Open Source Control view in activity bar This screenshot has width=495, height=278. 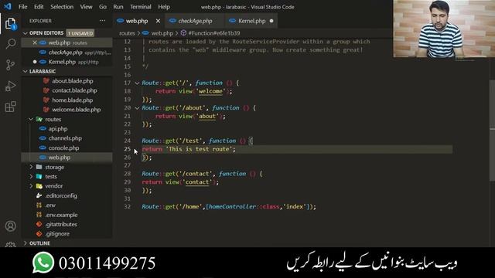pyautogui.click(x=10, y=65)
